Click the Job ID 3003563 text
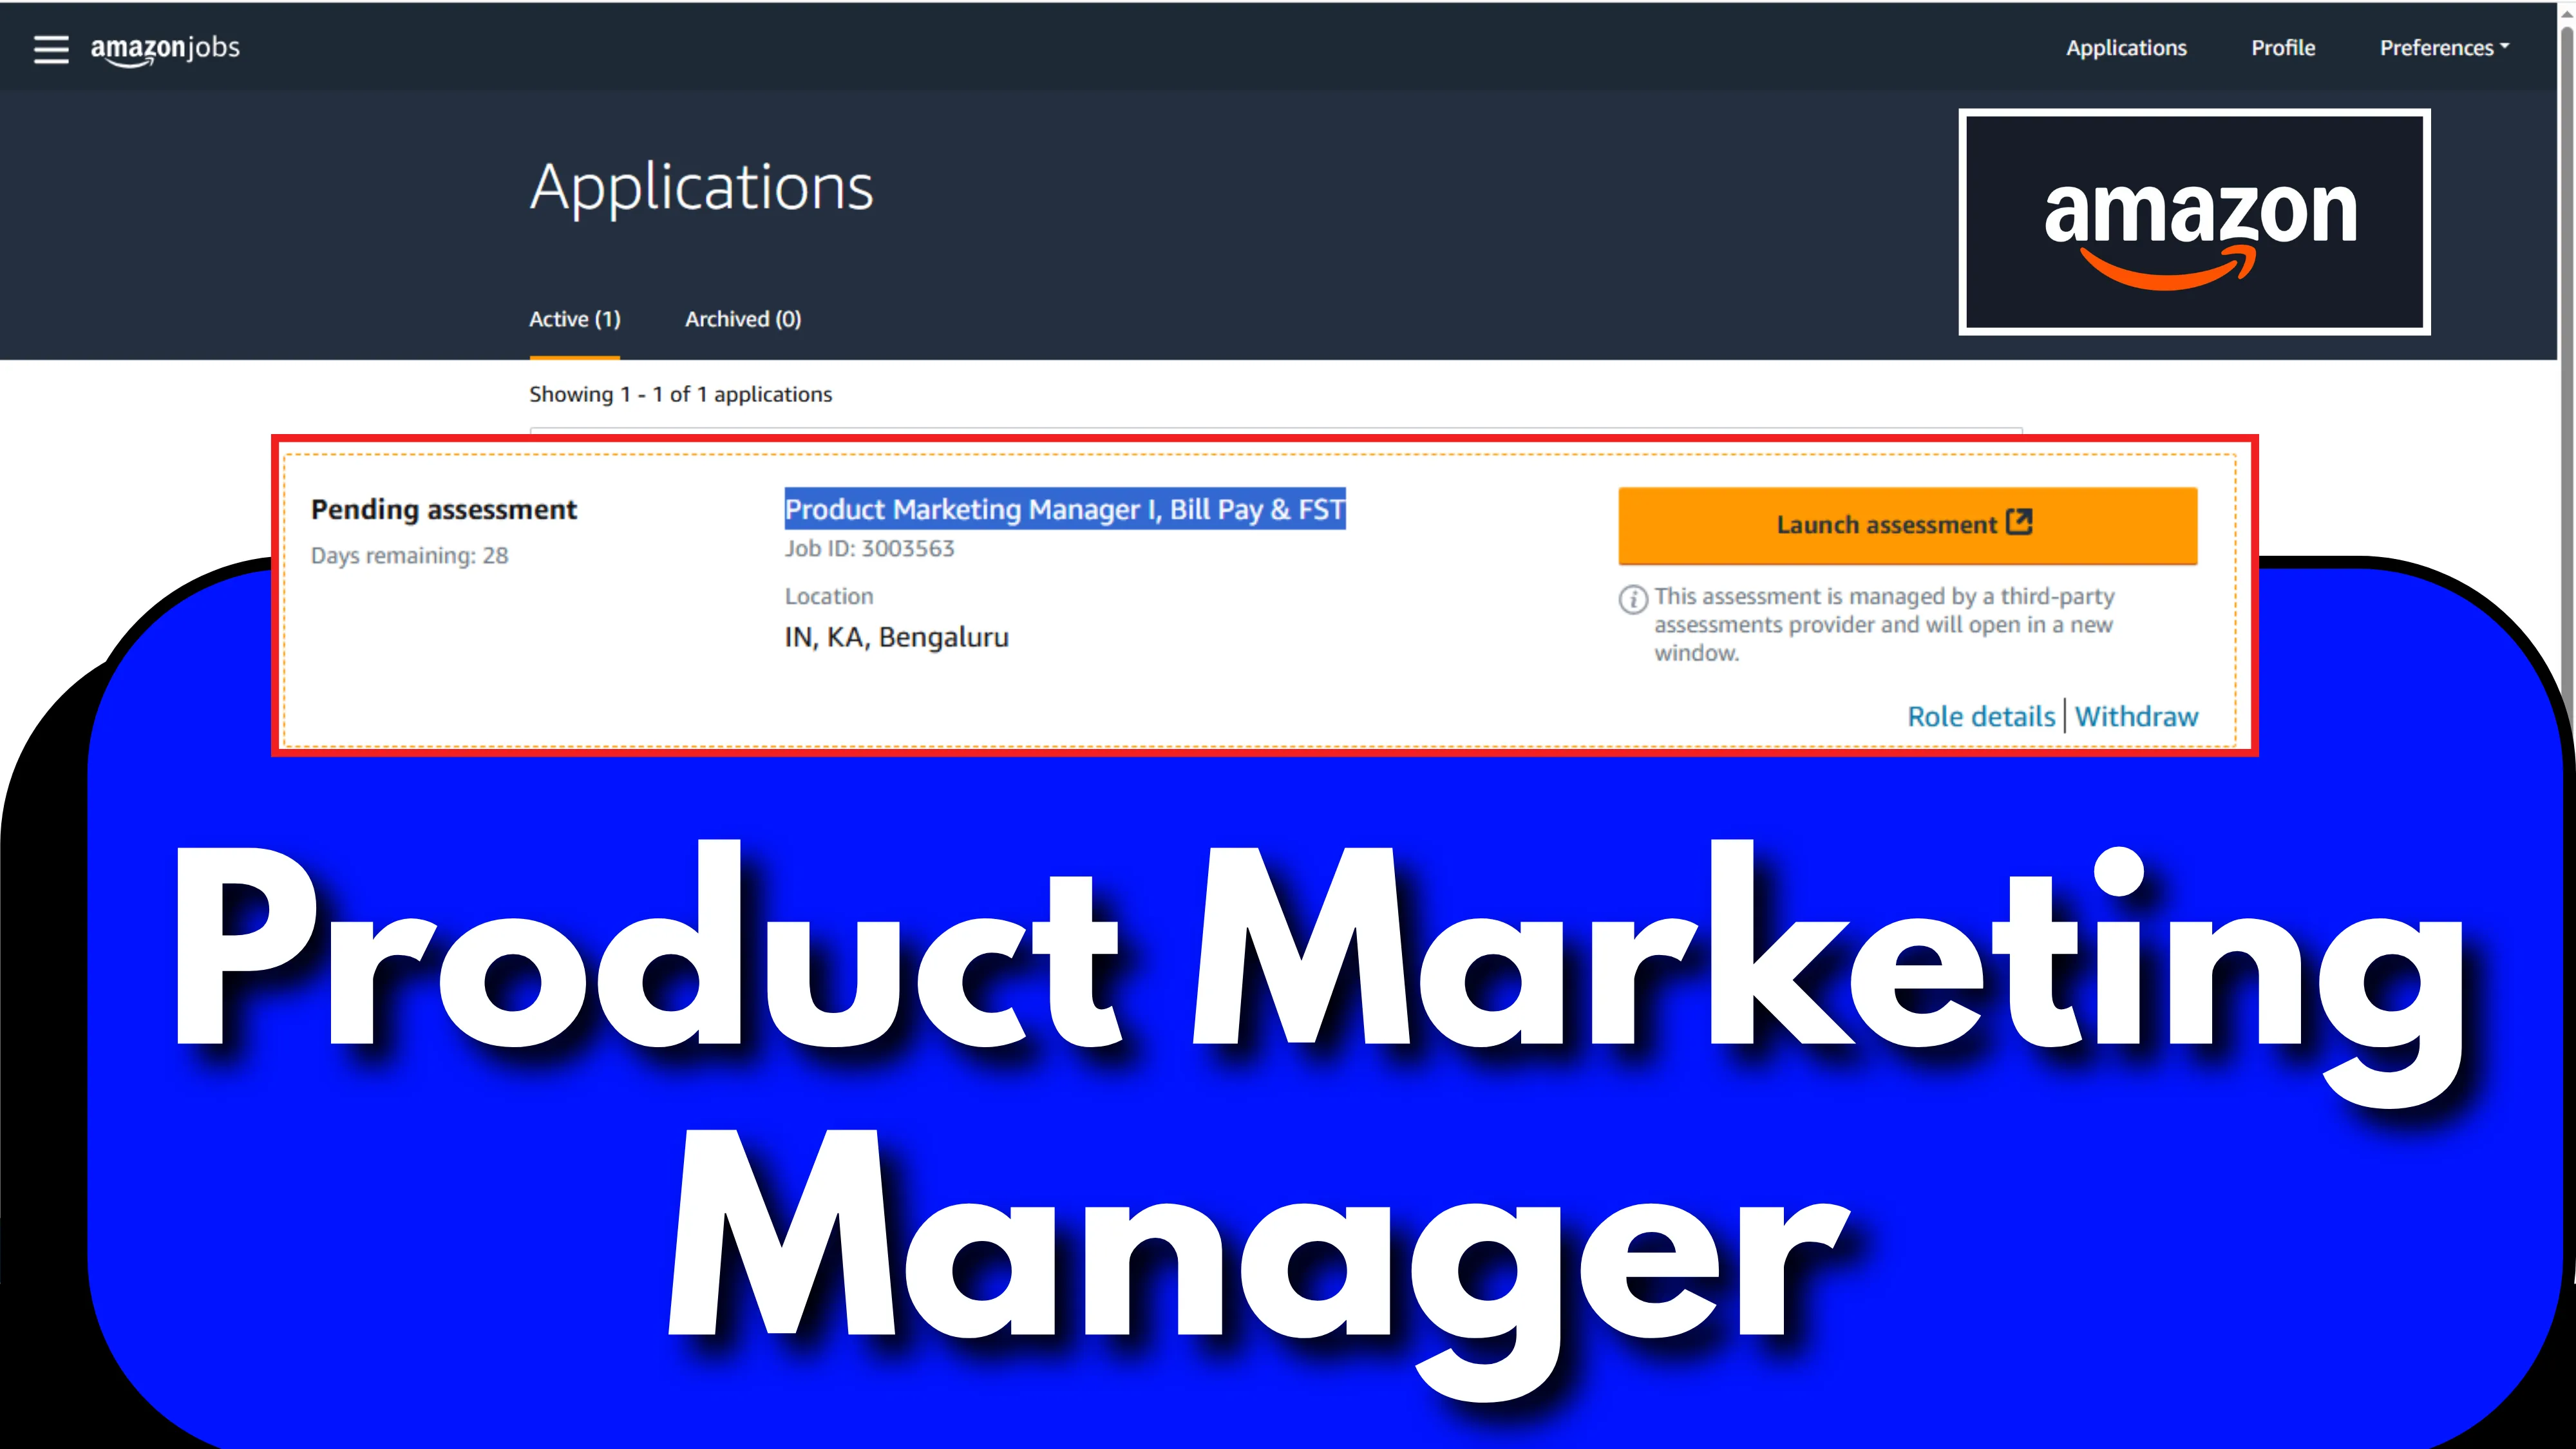Screen dimensions: 2576x1449 click(869, 549)
